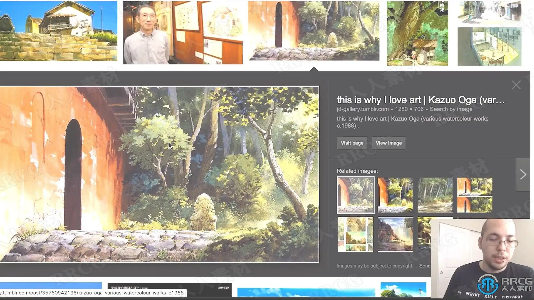Select the '1280 × 706' image dimensions text
The height and width of the screenshot is (300, 534).
pos(409,109)
